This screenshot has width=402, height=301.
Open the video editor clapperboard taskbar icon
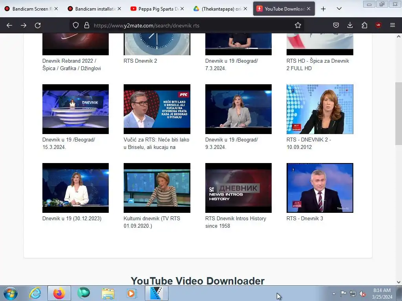pos(157,293)
